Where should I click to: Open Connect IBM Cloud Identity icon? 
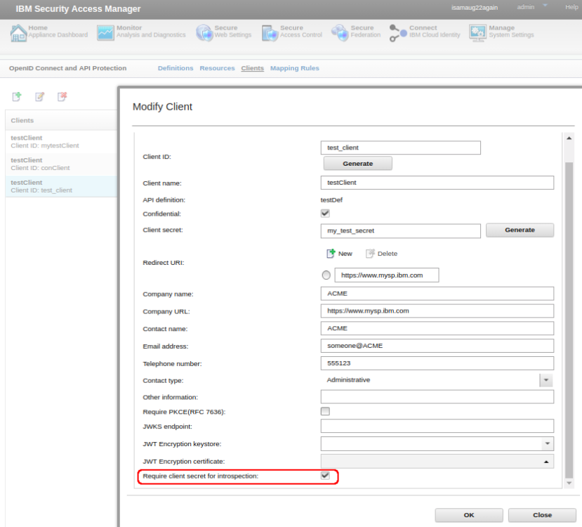398,33
